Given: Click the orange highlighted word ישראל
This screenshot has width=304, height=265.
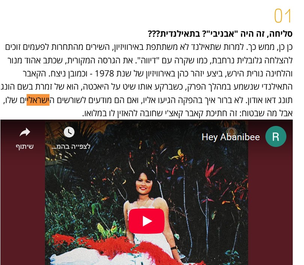Looking at the screenshot, I should tap(38, 100).
